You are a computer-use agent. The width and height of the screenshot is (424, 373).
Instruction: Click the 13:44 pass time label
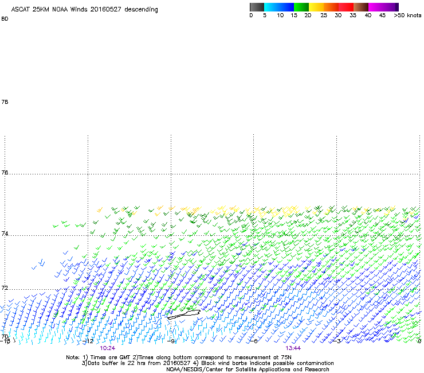[293, 348]
